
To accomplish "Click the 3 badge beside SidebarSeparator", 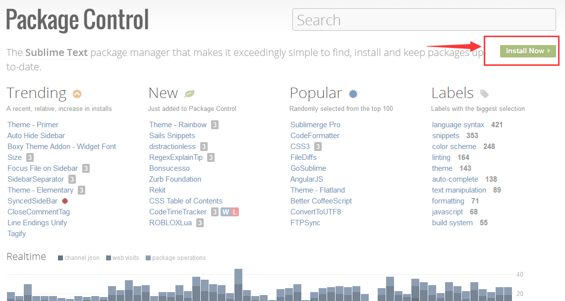I will [x=72, y=179].
